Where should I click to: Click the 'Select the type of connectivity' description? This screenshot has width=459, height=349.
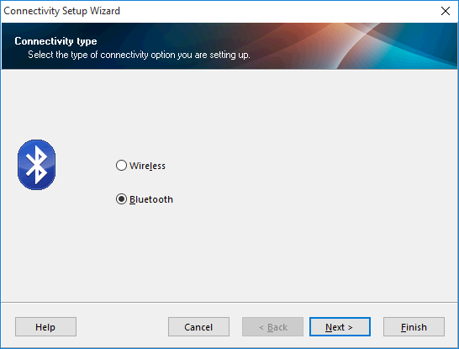(139, 55)
